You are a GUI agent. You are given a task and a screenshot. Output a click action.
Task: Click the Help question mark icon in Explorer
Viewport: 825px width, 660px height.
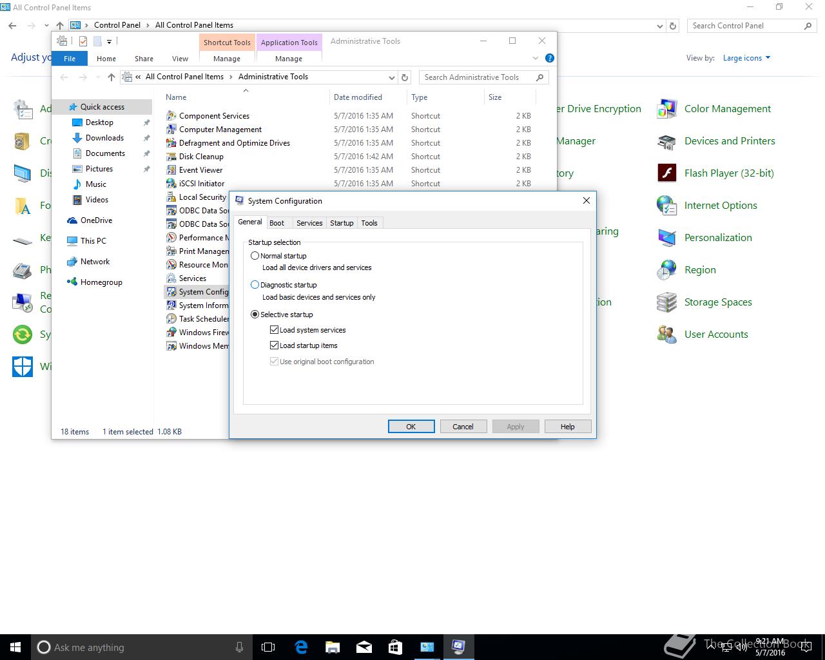550,58
